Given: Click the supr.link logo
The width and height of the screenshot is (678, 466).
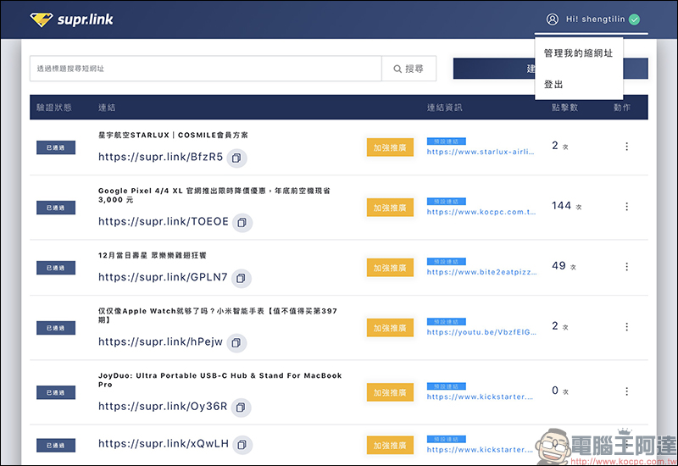Looking at the screenshot, I should [71, 19].
